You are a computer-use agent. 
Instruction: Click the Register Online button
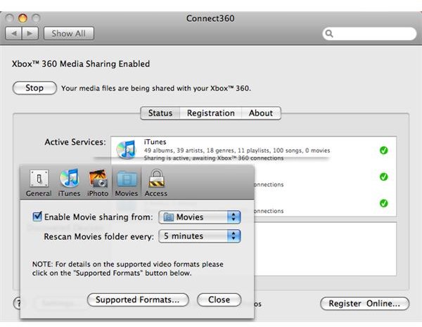364,303
